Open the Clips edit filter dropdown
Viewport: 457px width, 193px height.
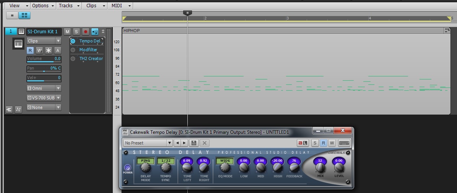click(x=44, y=41)
